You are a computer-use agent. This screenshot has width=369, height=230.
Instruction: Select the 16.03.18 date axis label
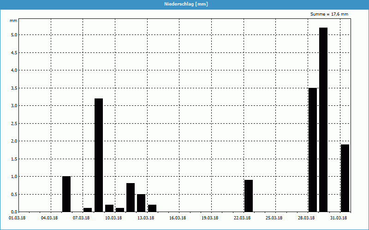click(x=178, y=218)
